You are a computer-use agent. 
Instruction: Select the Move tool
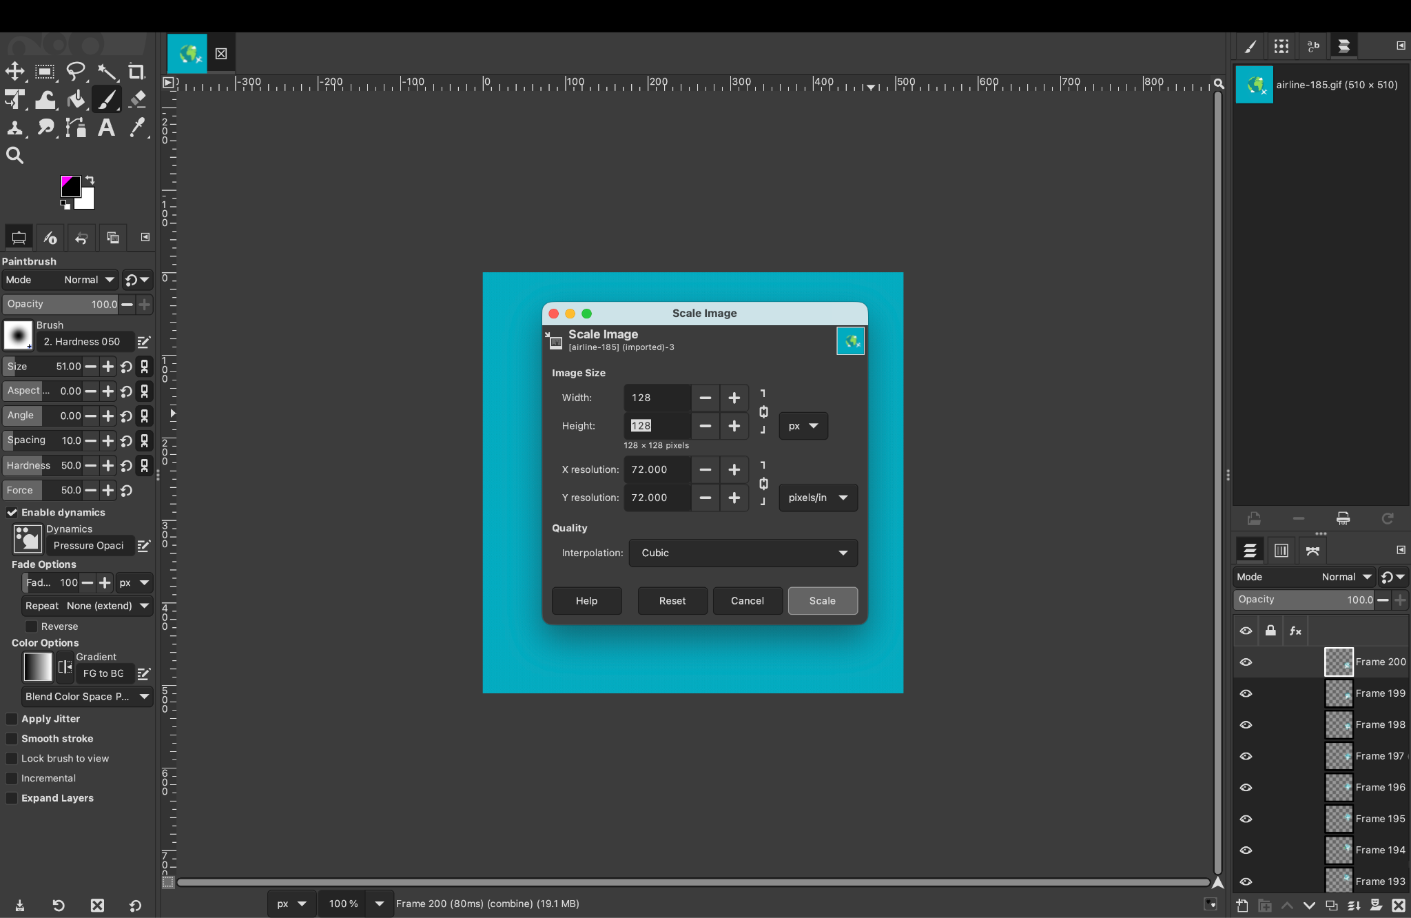[x=14, y=71]
